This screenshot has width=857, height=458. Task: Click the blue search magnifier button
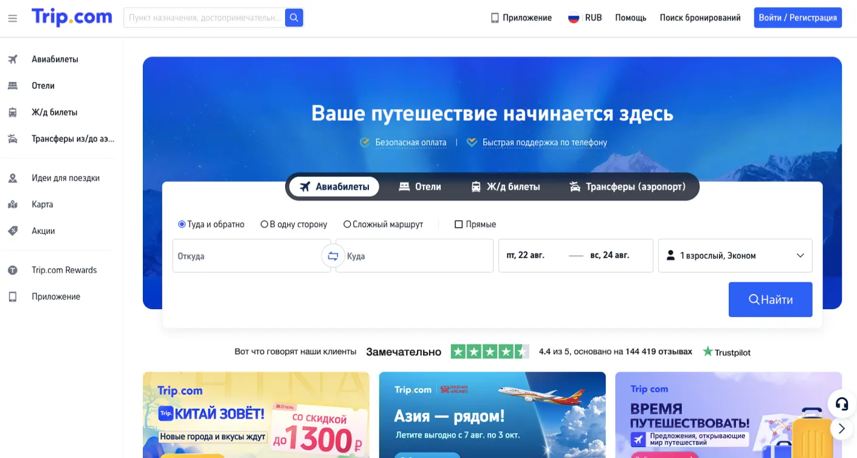point(294,18)
